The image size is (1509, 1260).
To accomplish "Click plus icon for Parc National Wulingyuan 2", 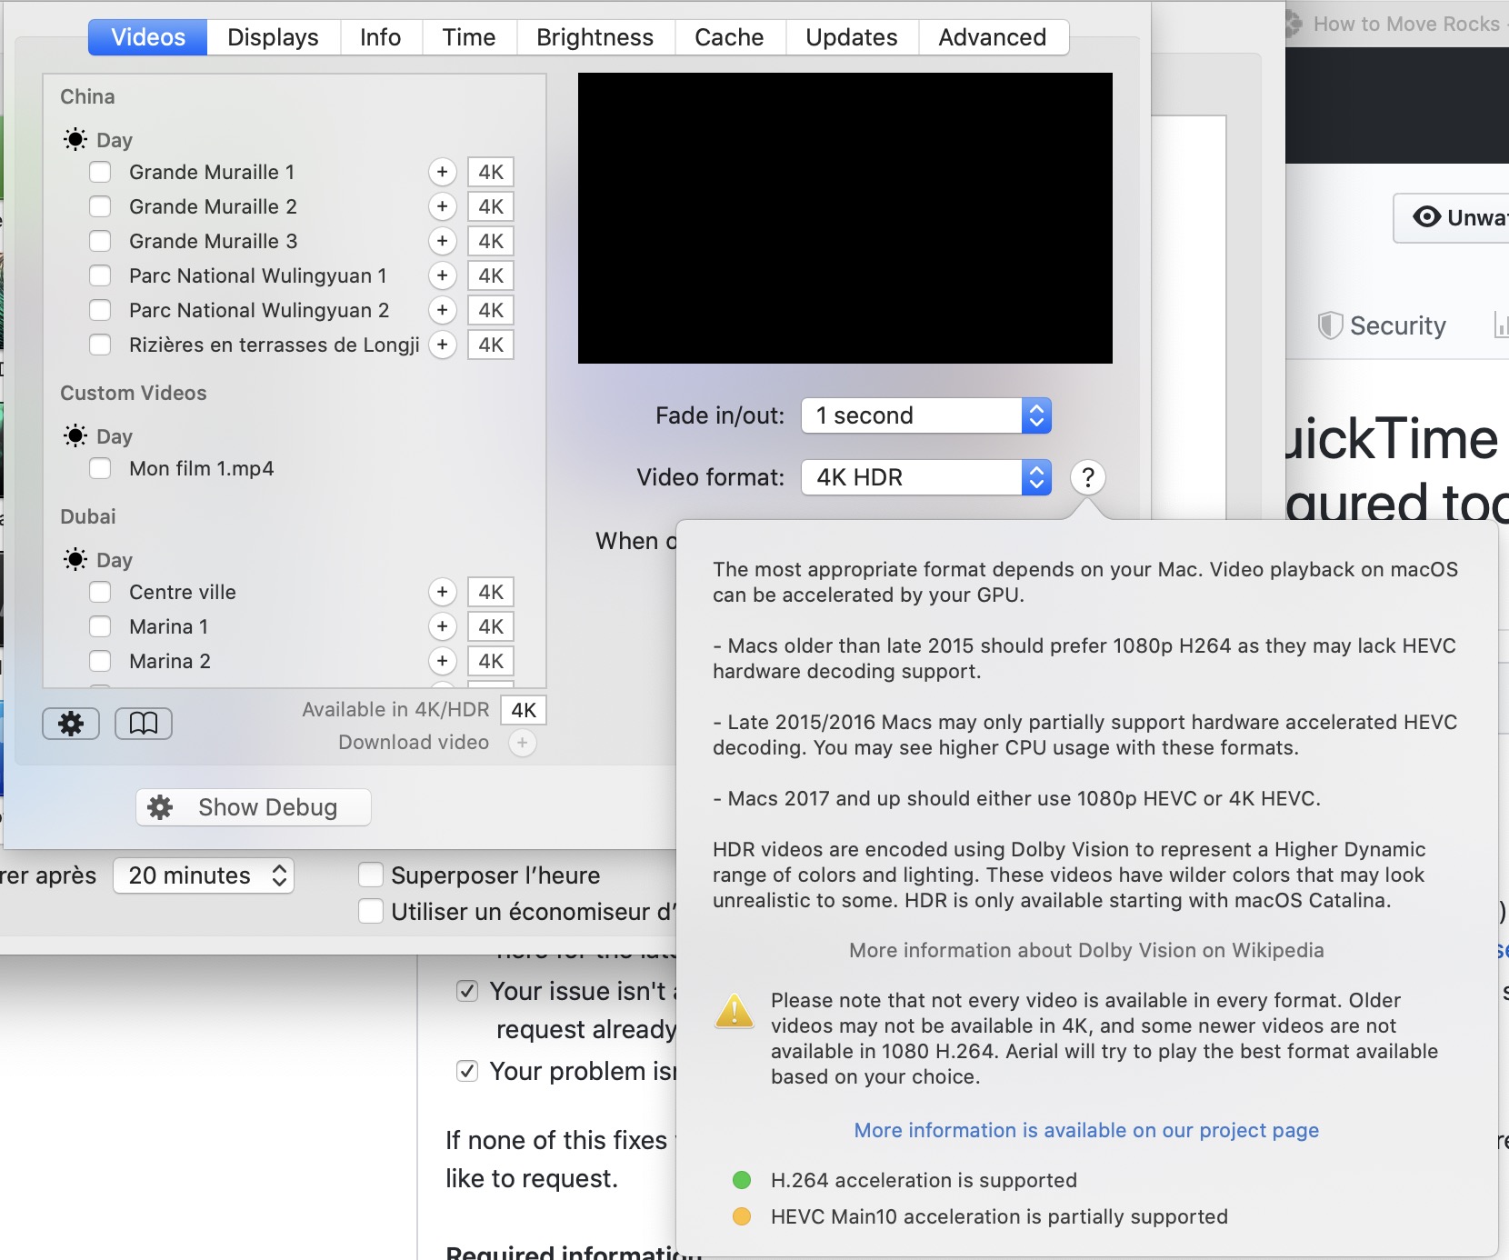I will (443, 310).
